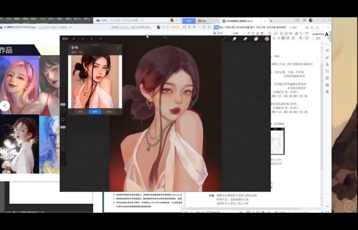Image resolution: width=358 pixels, height=230 pixels.
Task: Click the increase font size icon
Action: tap(248, 33)
